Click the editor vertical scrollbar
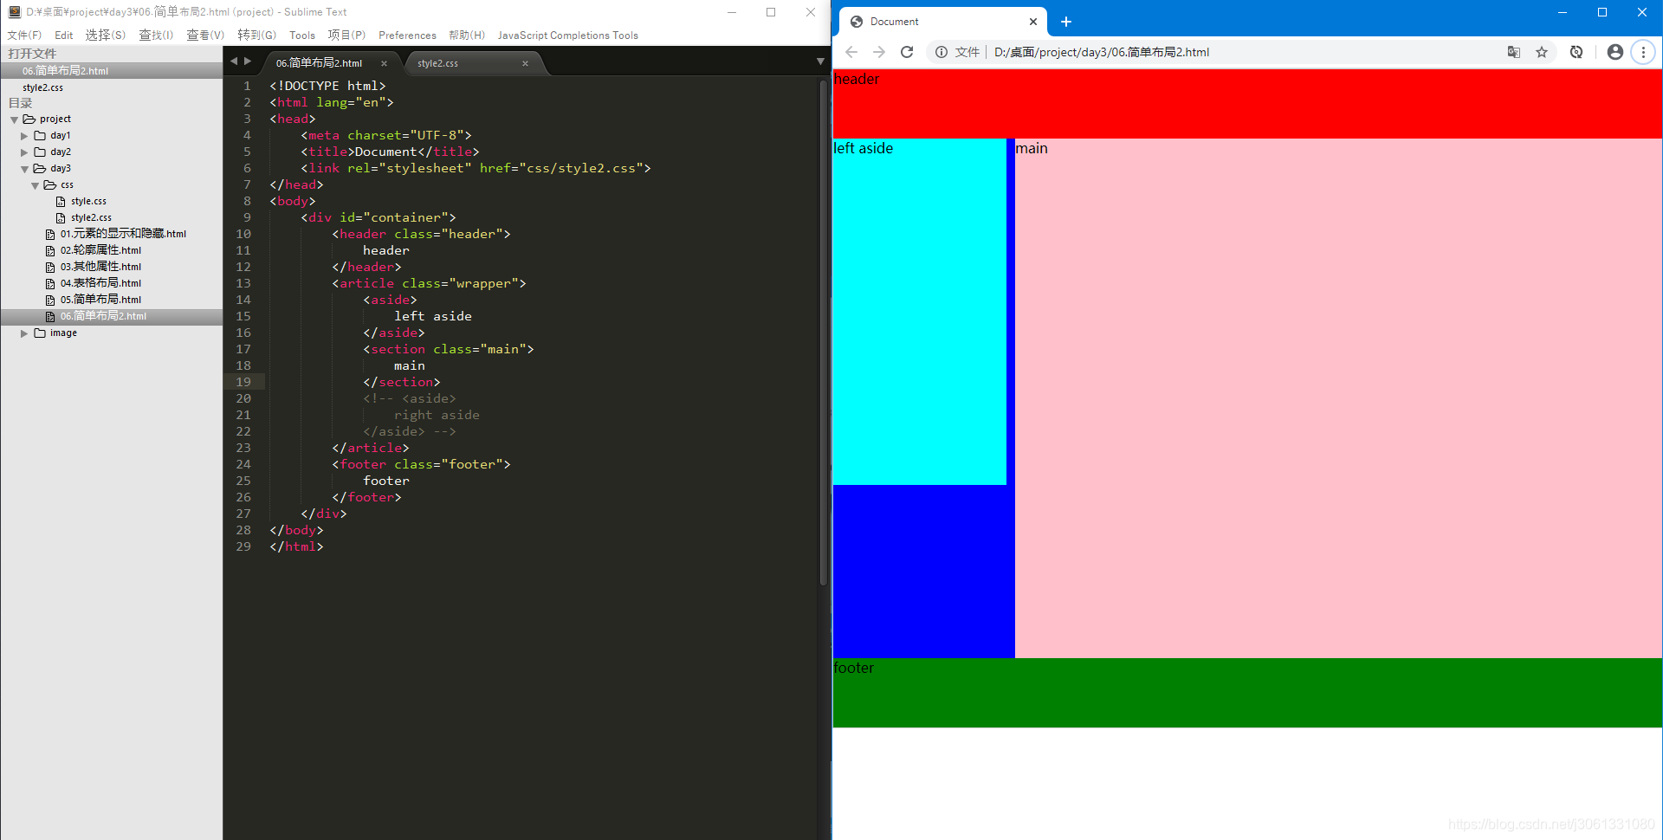Viewport: 1663px width, 840px height. coord(823,333)
